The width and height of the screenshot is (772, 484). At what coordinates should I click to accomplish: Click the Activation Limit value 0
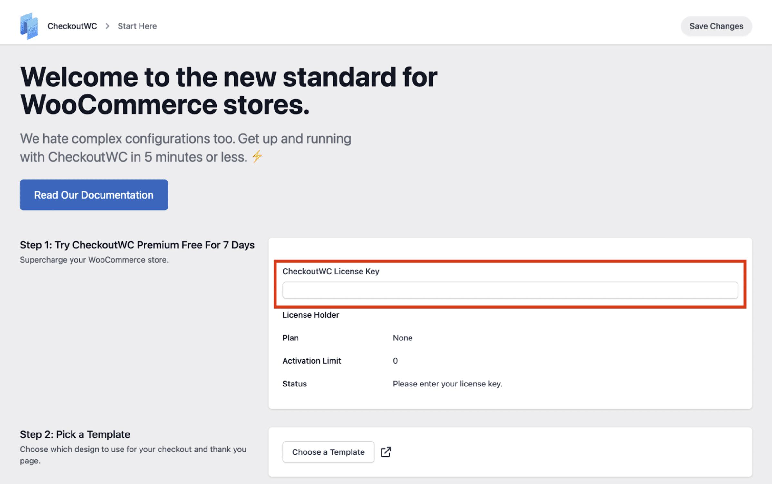point(395,361)
